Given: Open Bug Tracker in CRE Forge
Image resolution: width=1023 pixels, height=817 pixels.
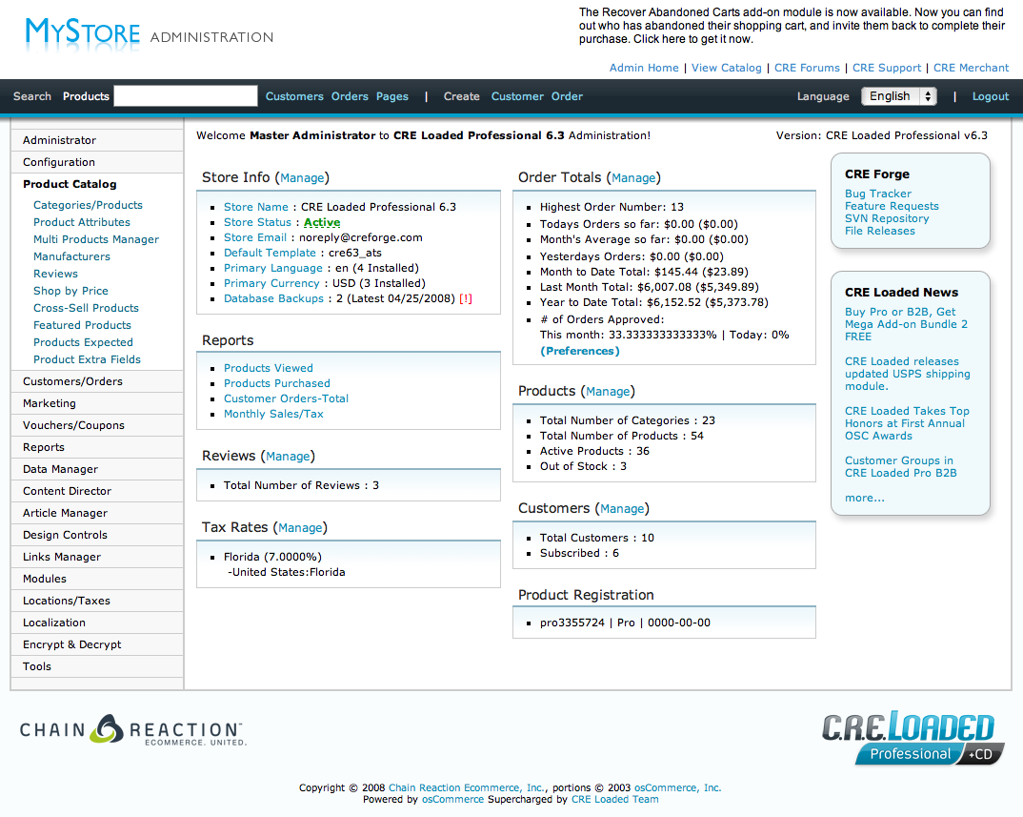Looking at the screenshot, I should pos(877,194).
